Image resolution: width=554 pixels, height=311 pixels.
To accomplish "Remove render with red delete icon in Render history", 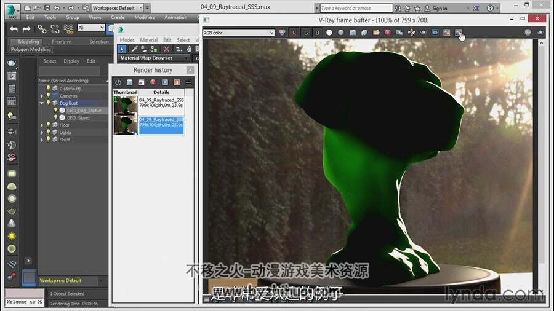I will pos(153,82).
